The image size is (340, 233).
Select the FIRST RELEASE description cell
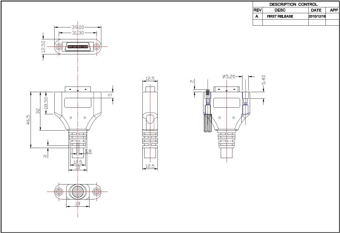[280, 16]
